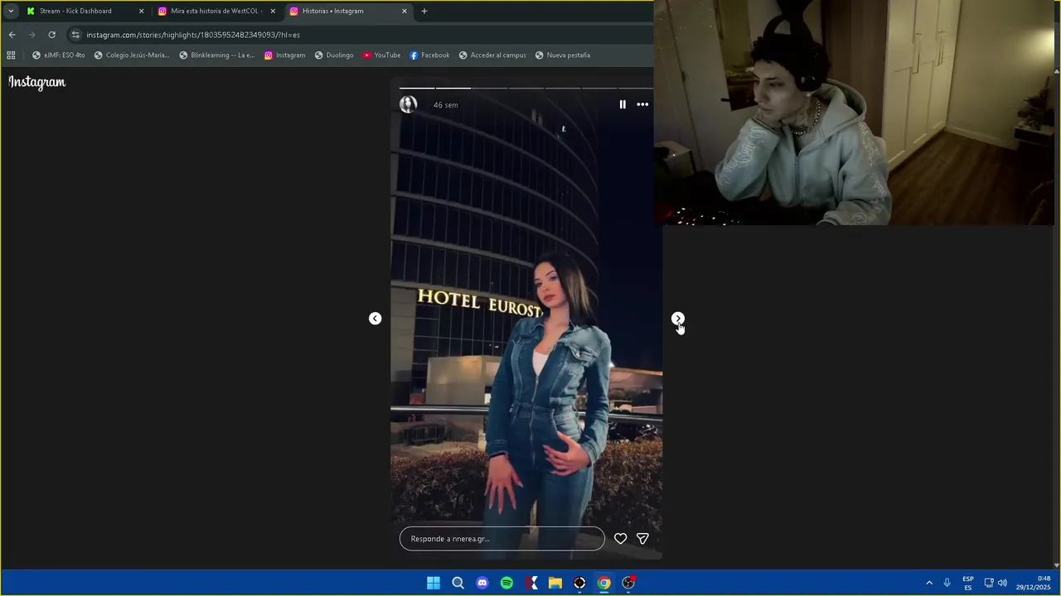Viewport: 1061px width, 596px height.
Task: Jump to the second story progress segment
Action: (453, 88)
